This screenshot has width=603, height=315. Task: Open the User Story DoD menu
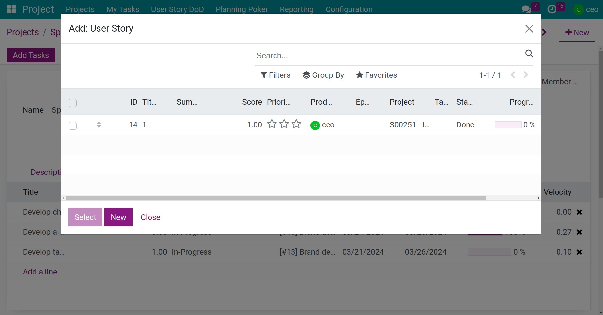177,9
